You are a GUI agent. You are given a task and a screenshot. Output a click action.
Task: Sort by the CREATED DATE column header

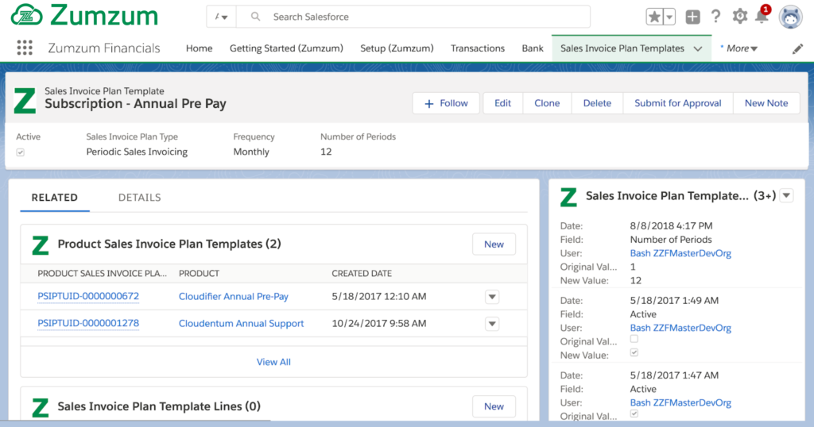(362, 273)
